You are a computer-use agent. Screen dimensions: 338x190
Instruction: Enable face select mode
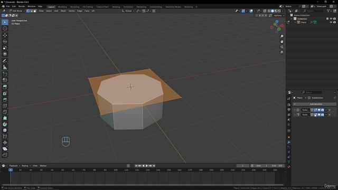coord(35,11)
